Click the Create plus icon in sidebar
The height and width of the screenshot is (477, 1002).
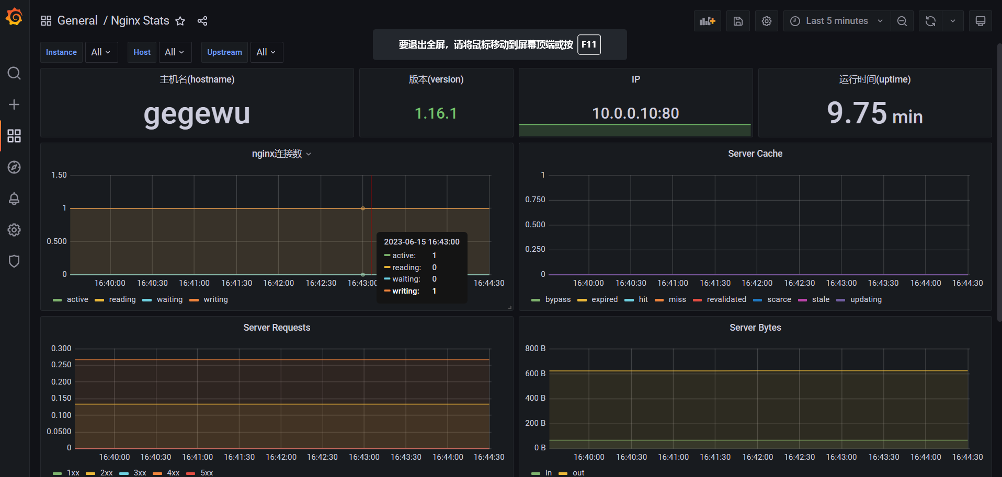[14, 104]
